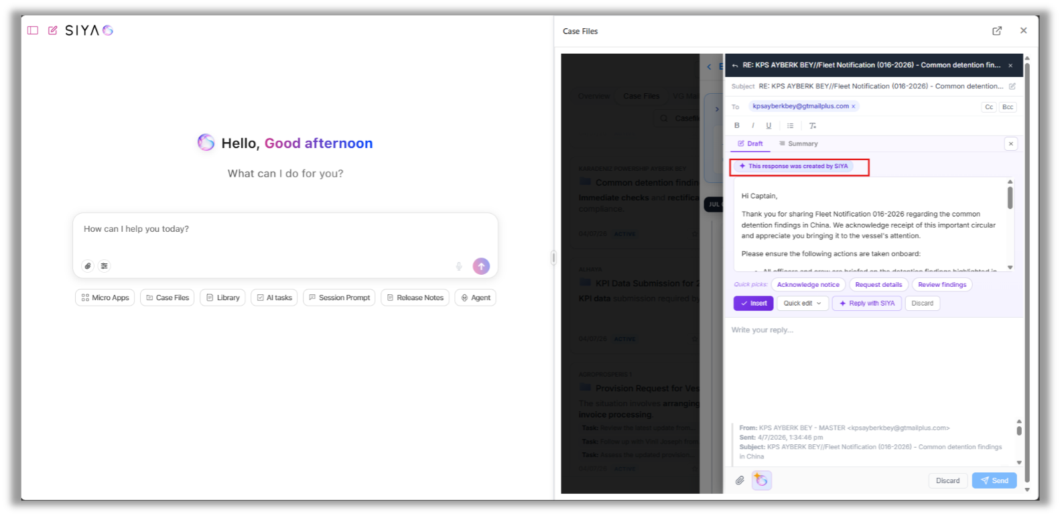1062x516 pixels.
Task: Close the RE: KPS AYBERK BEY reply window
Action: 1010,66
